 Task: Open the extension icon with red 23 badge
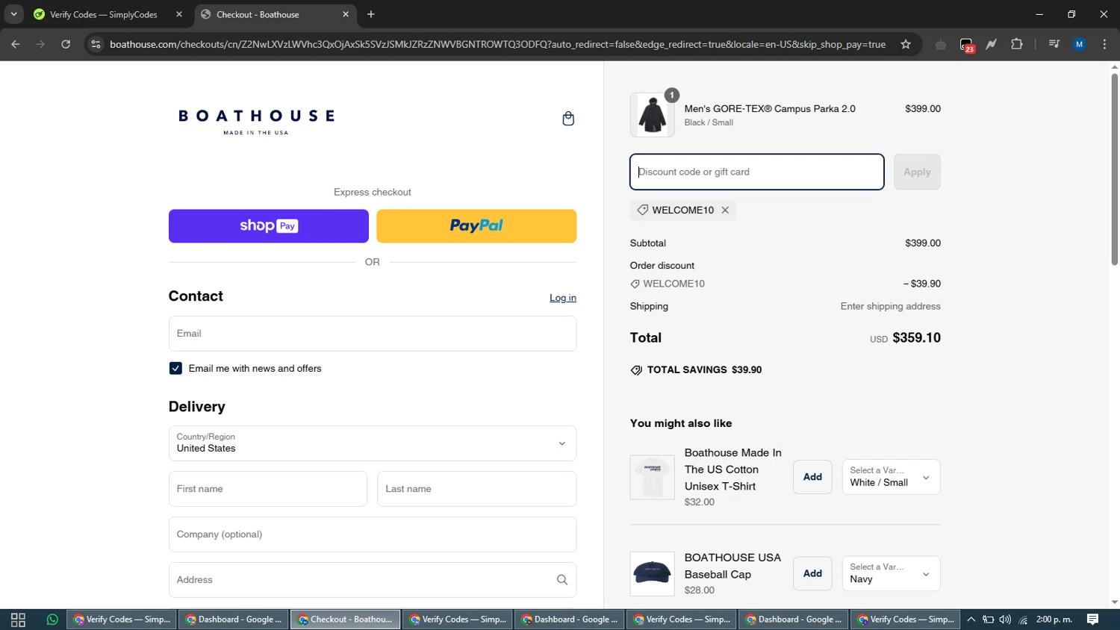point(967,45)
